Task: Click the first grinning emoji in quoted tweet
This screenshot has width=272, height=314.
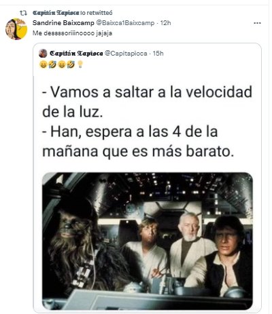Action: 43,64
